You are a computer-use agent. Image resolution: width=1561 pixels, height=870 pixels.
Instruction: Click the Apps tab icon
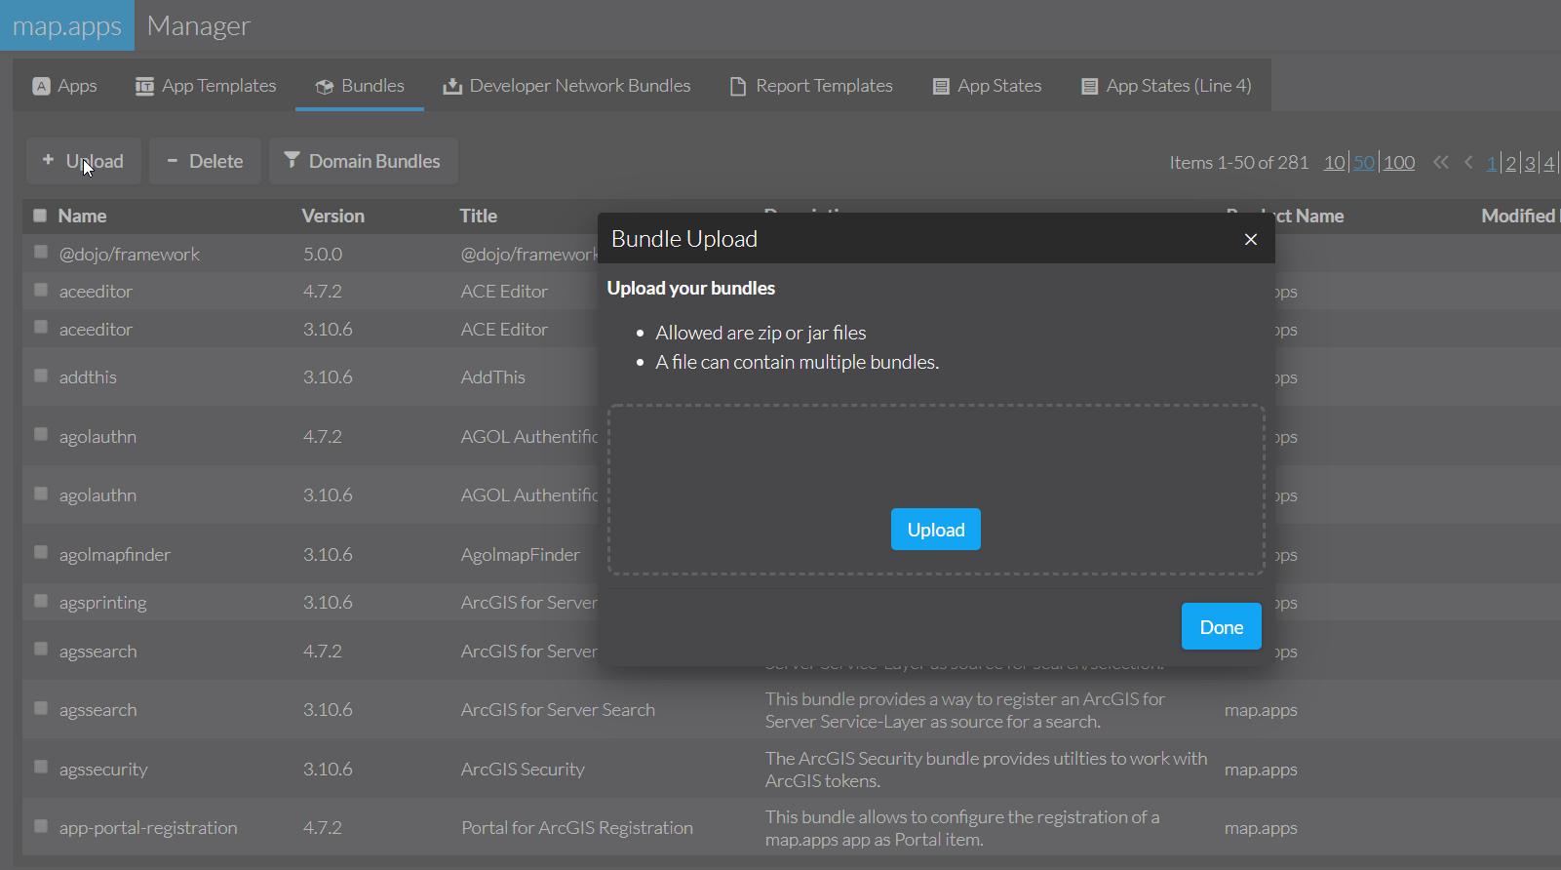pyautogui.click(x=41, y=86)
